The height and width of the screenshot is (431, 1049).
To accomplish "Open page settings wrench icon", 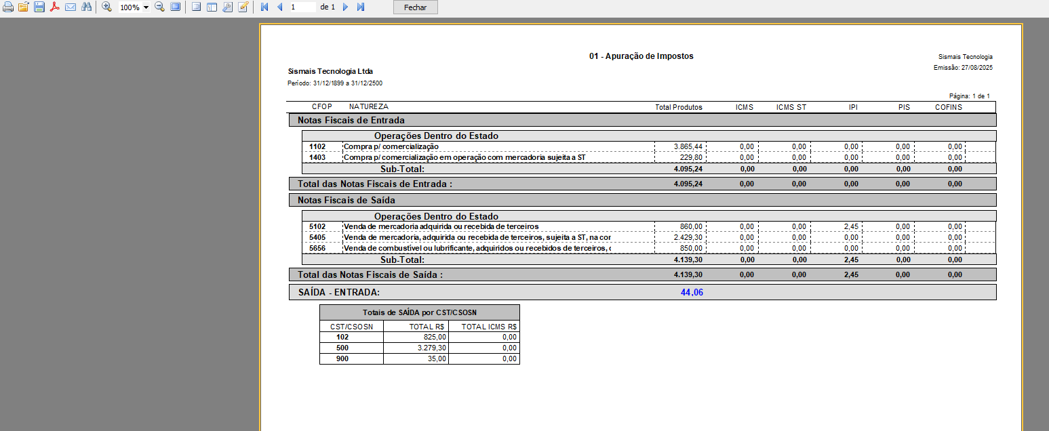I will [x=227, y=7].
